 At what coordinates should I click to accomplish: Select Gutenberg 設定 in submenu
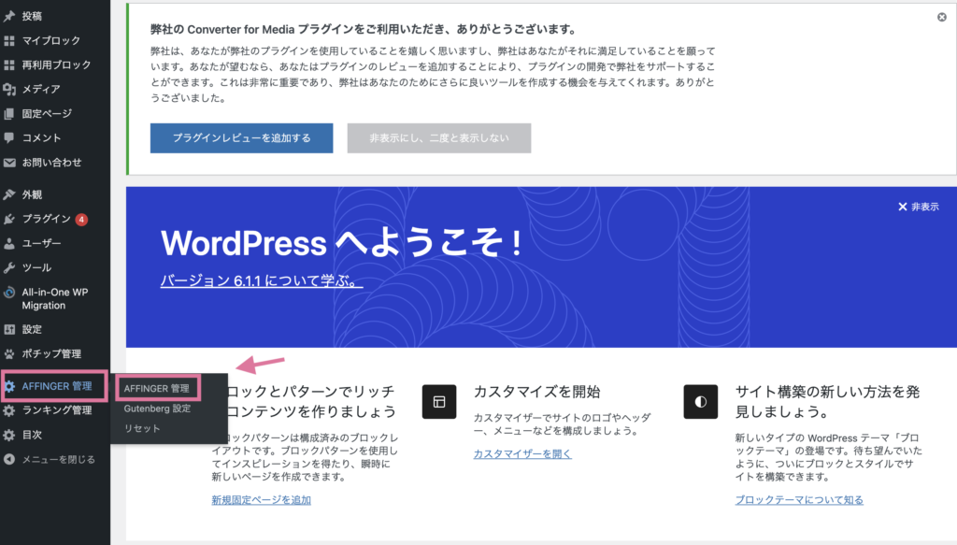(157, 409)
